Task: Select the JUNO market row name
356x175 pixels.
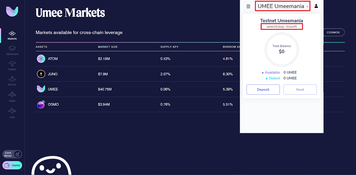Action: point(53,74)
